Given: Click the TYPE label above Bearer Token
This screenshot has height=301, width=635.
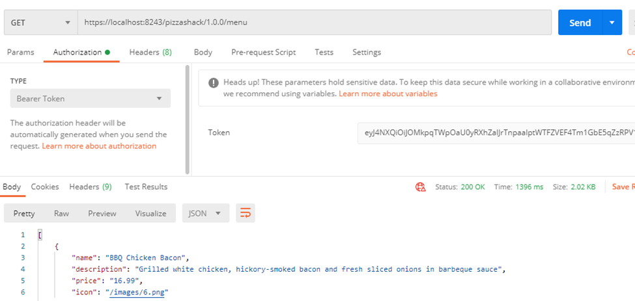Looking at the screenshot, I should click(x=18, y=81).
